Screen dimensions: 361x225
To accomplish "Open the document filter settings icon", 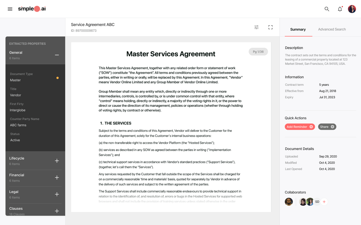I will tap(256, 27).
